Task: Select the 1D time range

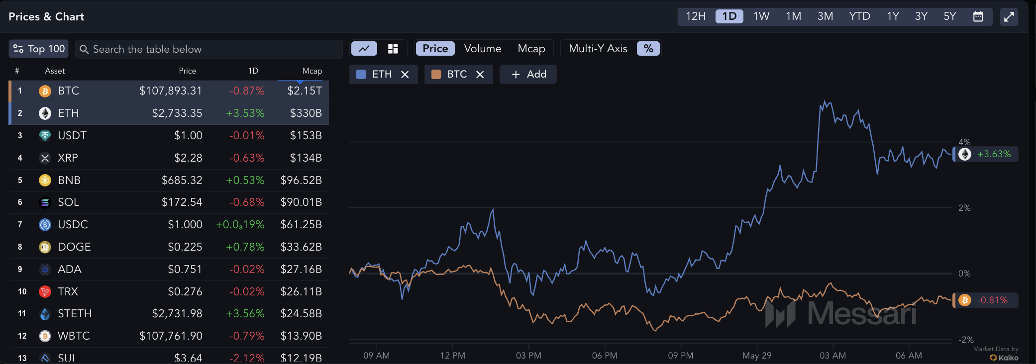Action: point(729,16)
